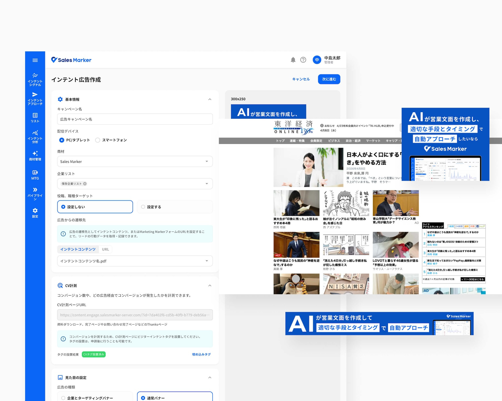
Task: Open the インテントコンテンツ名.pdf dropdown
Action: tap(135, 261)
